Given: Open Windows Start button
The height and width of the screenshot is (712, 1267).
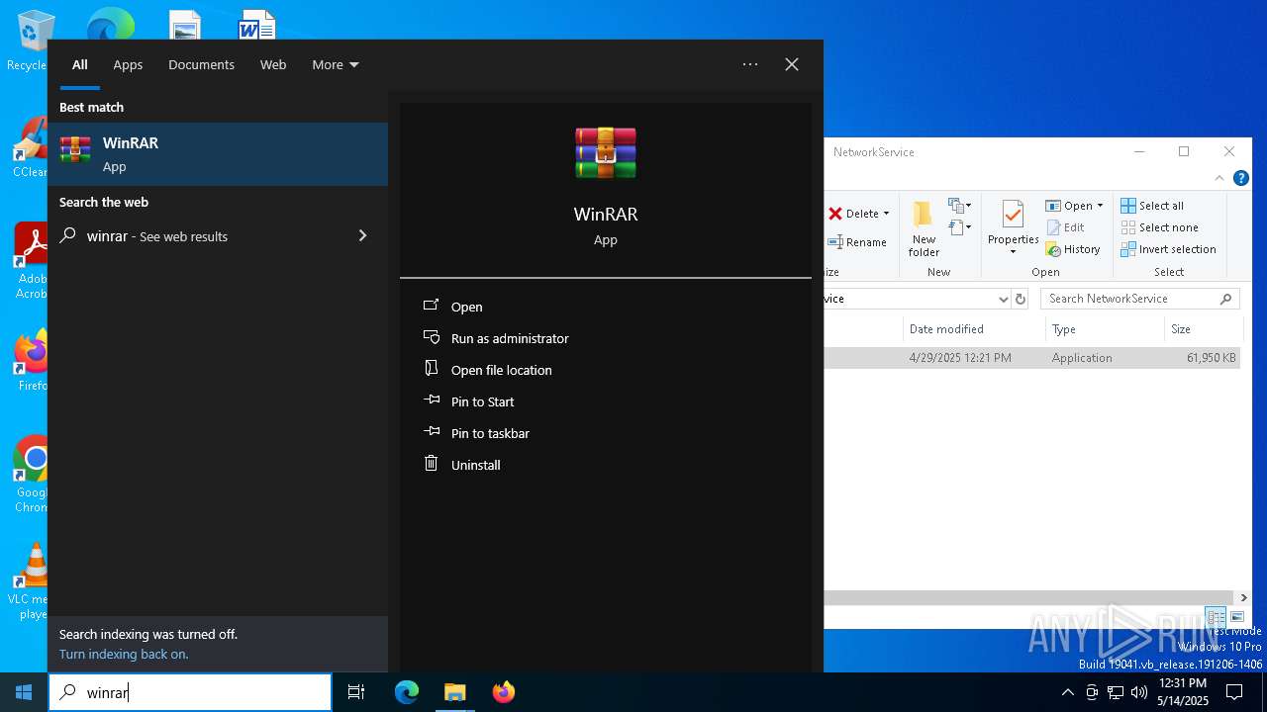Looking at the screenshot, I should coord(24,692).
